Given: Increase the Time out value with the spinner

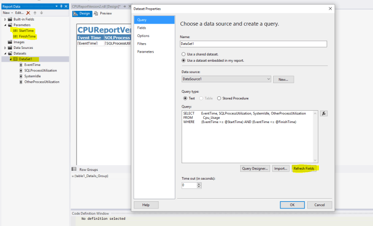Looking at the screenshot, I should [x=199, y=184].
